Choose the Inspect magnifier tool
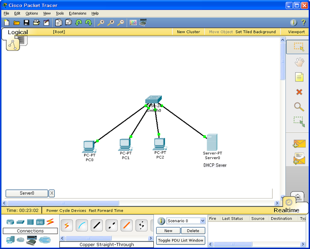Screen dimensions: 310x249 click(x=299, y=107)
